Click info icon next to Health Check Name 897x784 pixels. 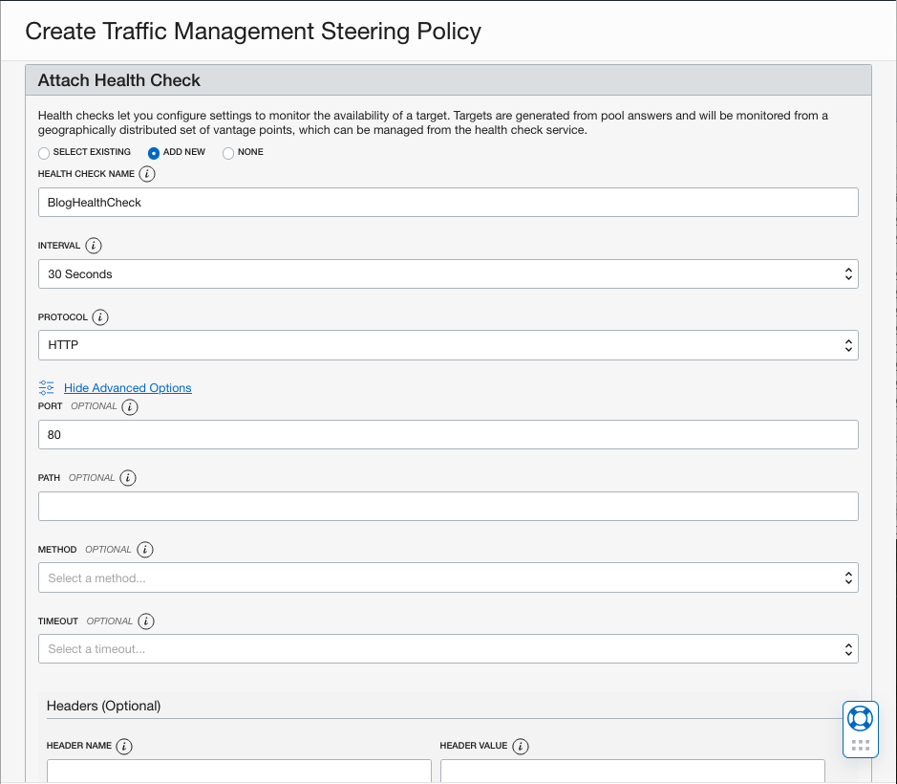[x=147, y=174]
